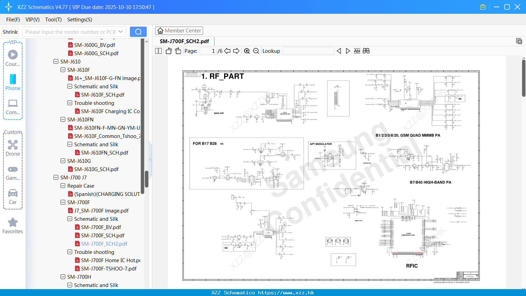This screenshot has height=296, width=526.
Task: Open the Courses sidebar icon
Action: (x=13, y=58)
